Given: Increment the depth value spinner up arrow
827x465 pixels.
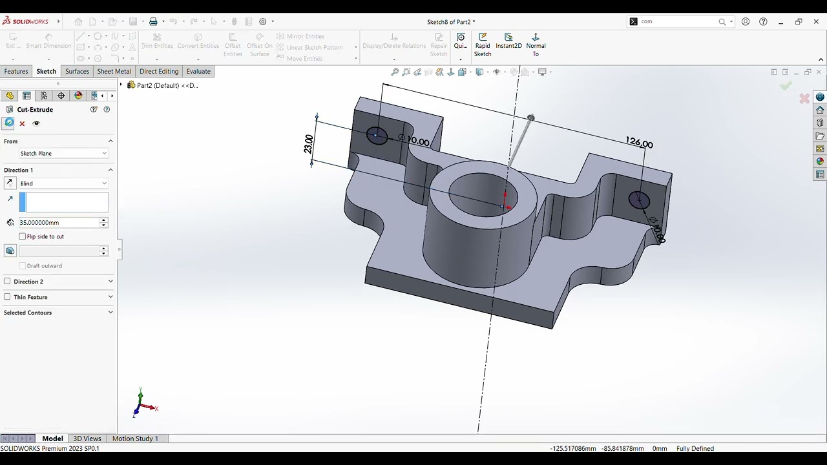Looking at the screenshot, I should click(x=103, y=220).
